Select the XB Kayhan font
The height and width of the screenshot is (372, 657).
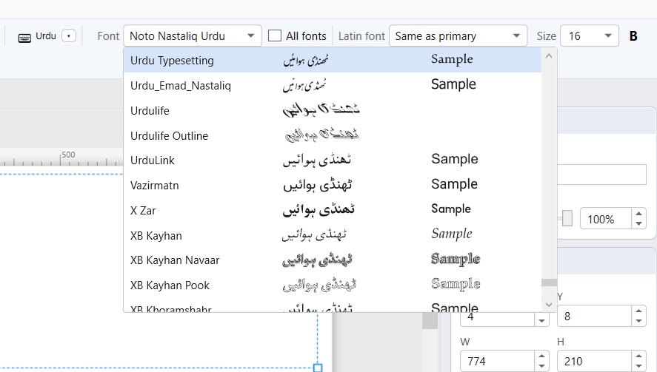pyautogui.click(x=333, y=236)
